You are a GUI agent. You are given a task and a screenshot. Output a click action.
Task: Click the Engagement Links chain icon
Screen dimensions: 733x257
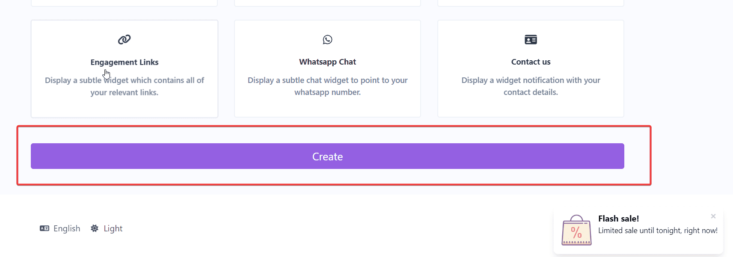pyautogui.click(x=124, y=40)
